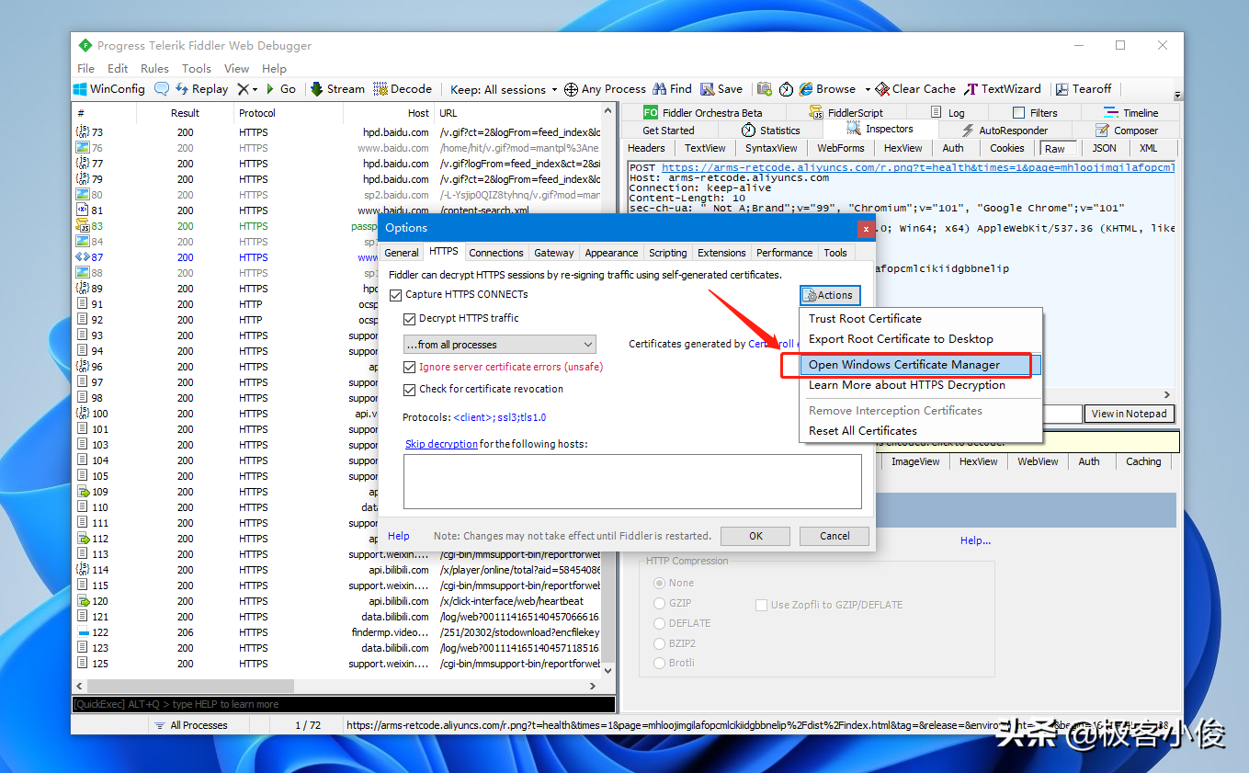This screenshot has height=773, width=1249.
Task: Click the timer stopwatch icon in toolbar
Action: [x=786, y=89]
